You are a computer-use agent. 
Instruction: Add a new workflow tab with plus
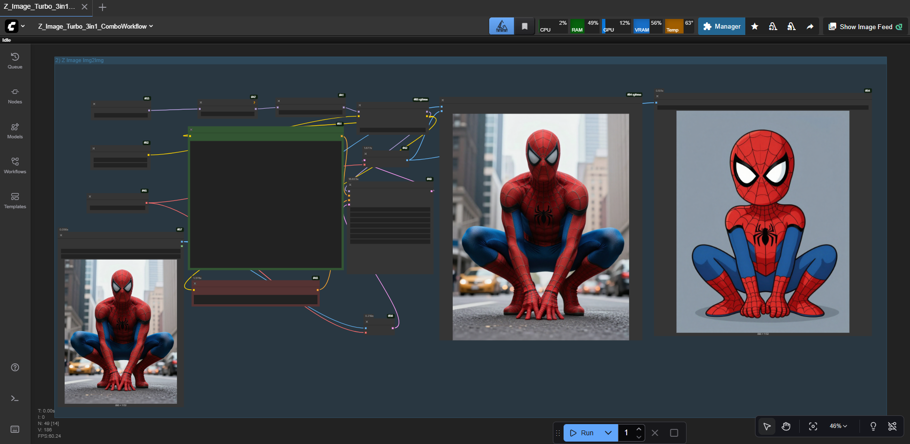coord(103,7)
